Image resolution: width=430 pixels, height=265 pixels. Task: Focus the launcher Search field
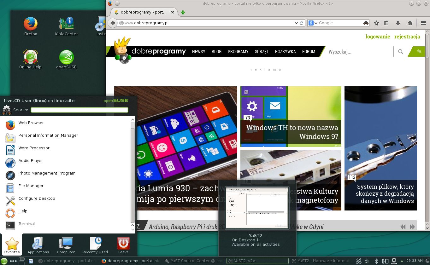80,110
